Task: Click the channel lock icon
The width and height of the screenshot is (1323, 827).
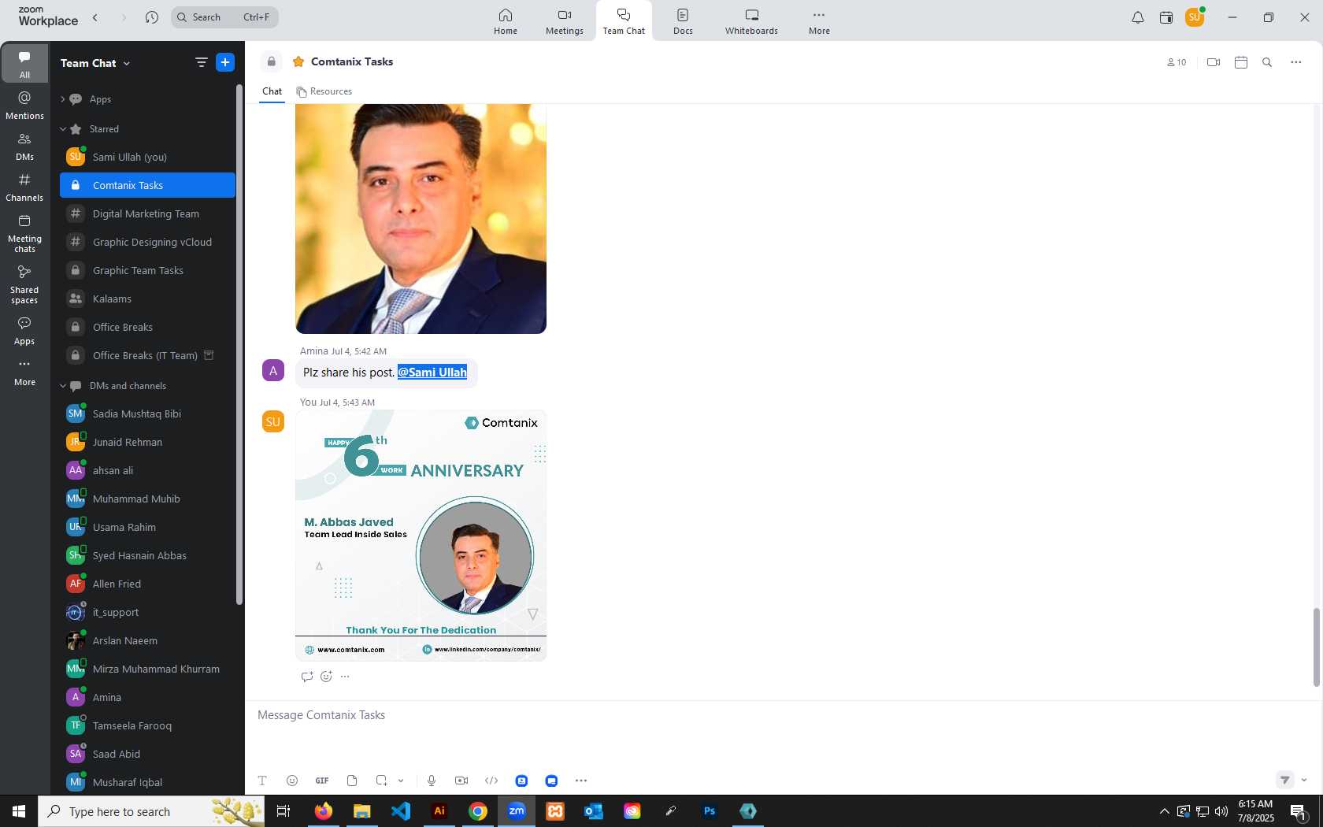Action: 271,61
